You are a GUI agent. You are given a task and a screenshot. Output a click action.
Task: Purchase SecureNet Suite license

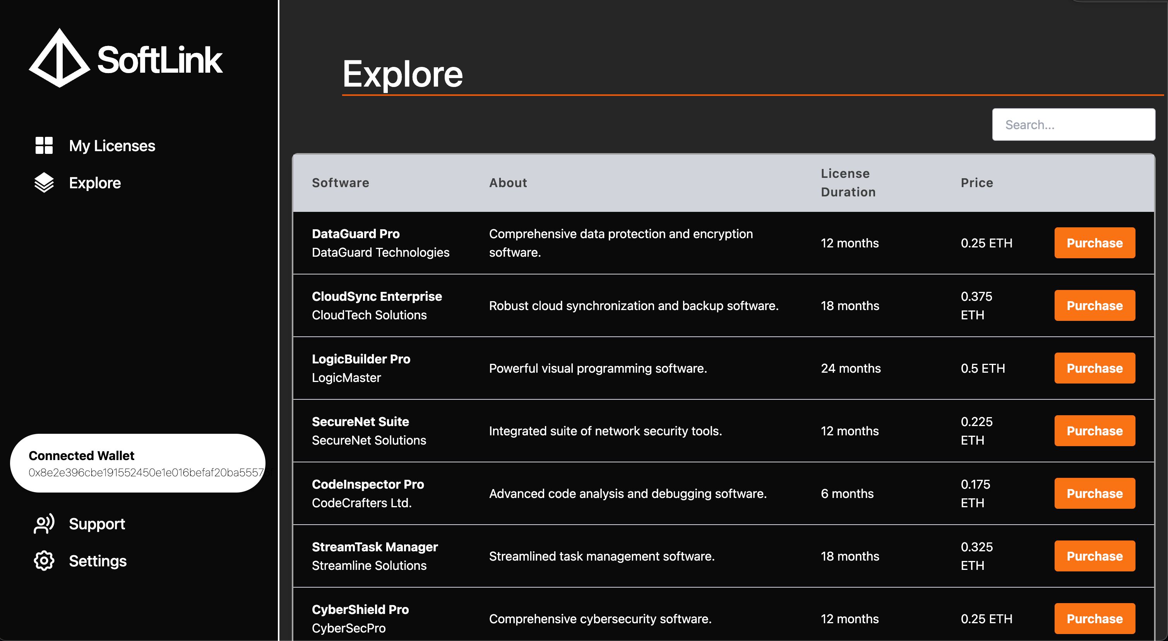[x=1094, y=431]
